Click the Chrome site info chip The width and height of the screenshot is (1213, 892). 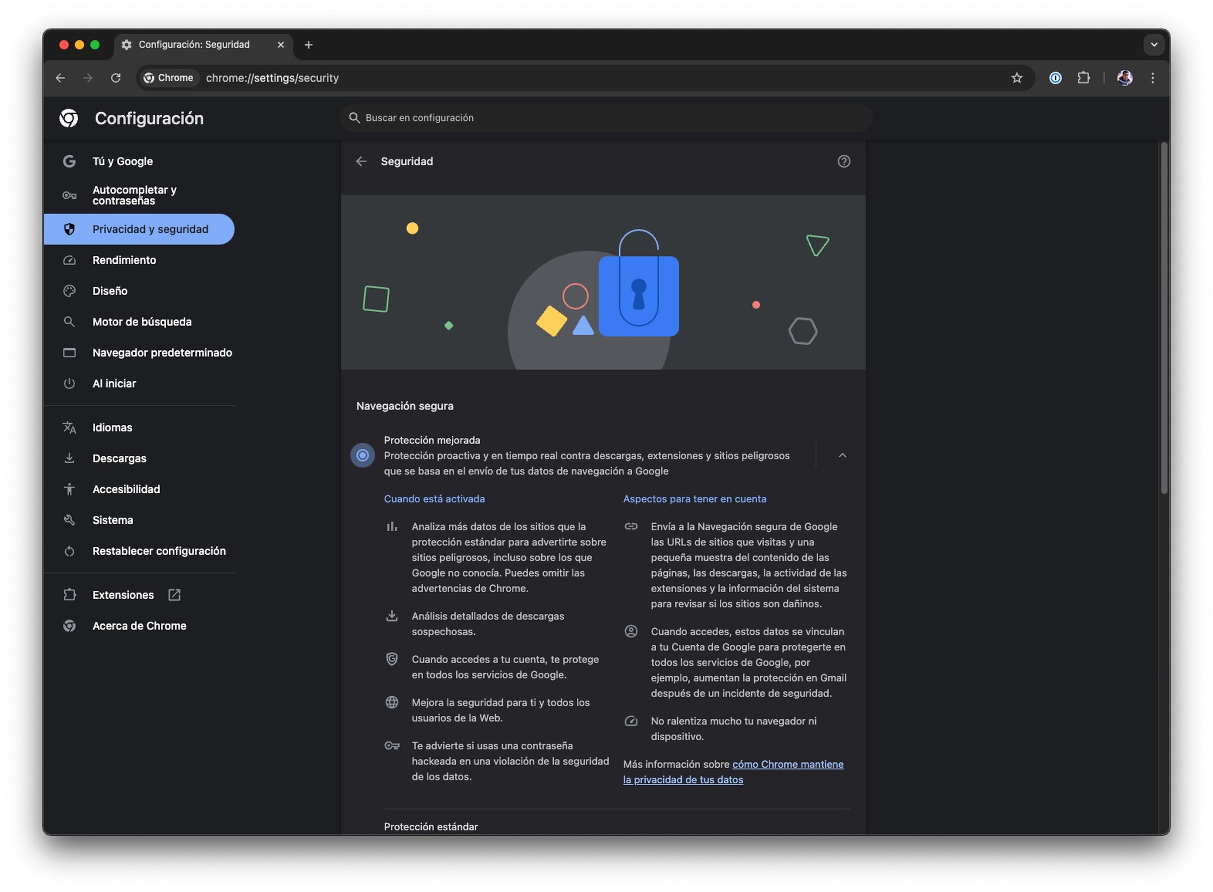[x=168, y=78]
